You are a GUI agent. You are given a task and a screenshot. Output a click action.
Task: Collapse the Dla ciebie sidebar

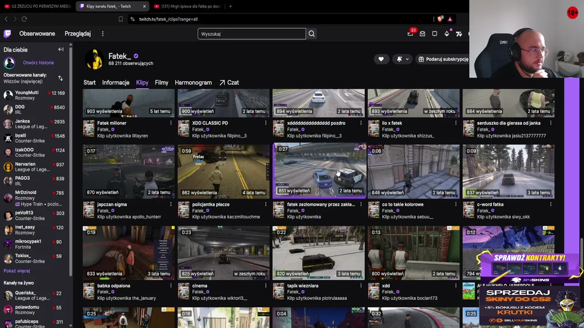pyautogui.click(x=61, y=49)
